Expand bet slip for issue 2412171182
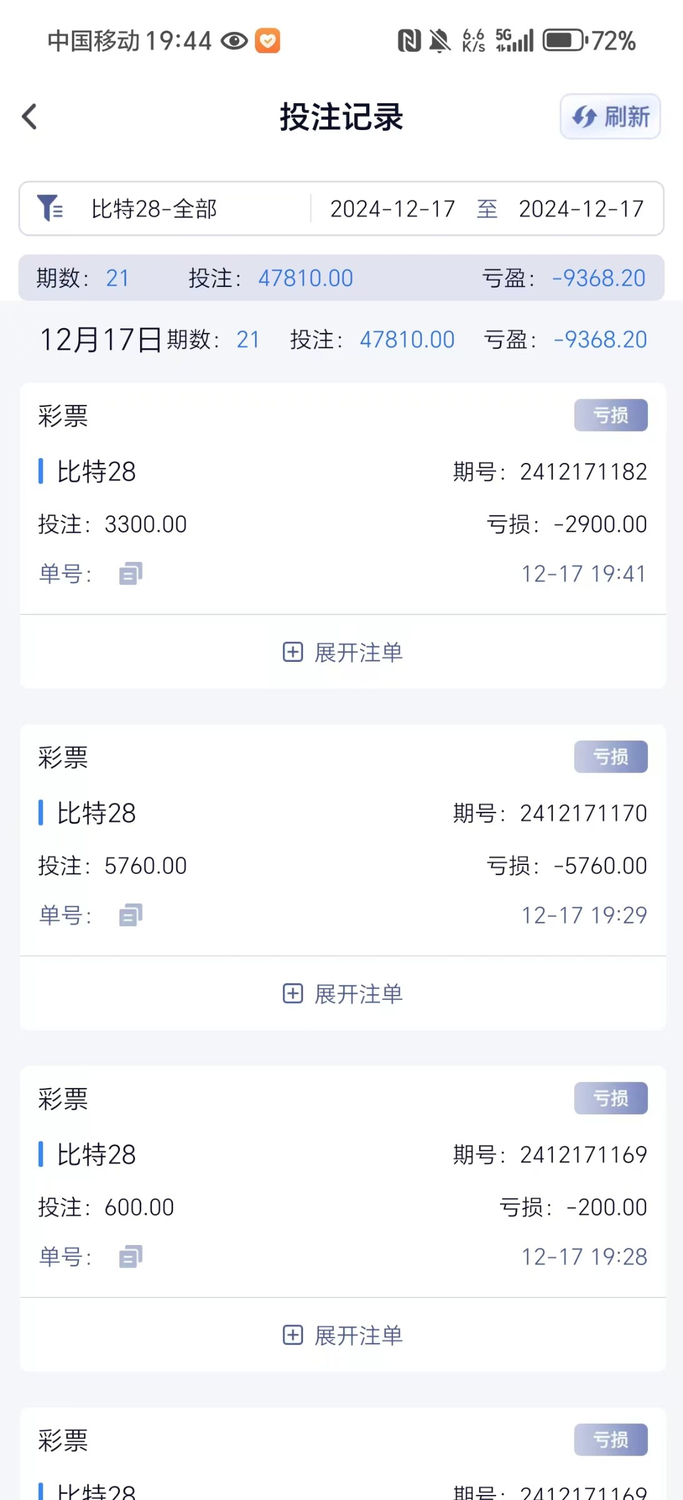This screenshot has height=1500, width=683. [x=342, y=652]
